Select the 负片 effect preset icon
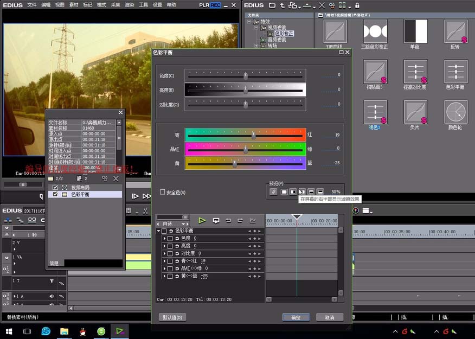 point(415,112)
